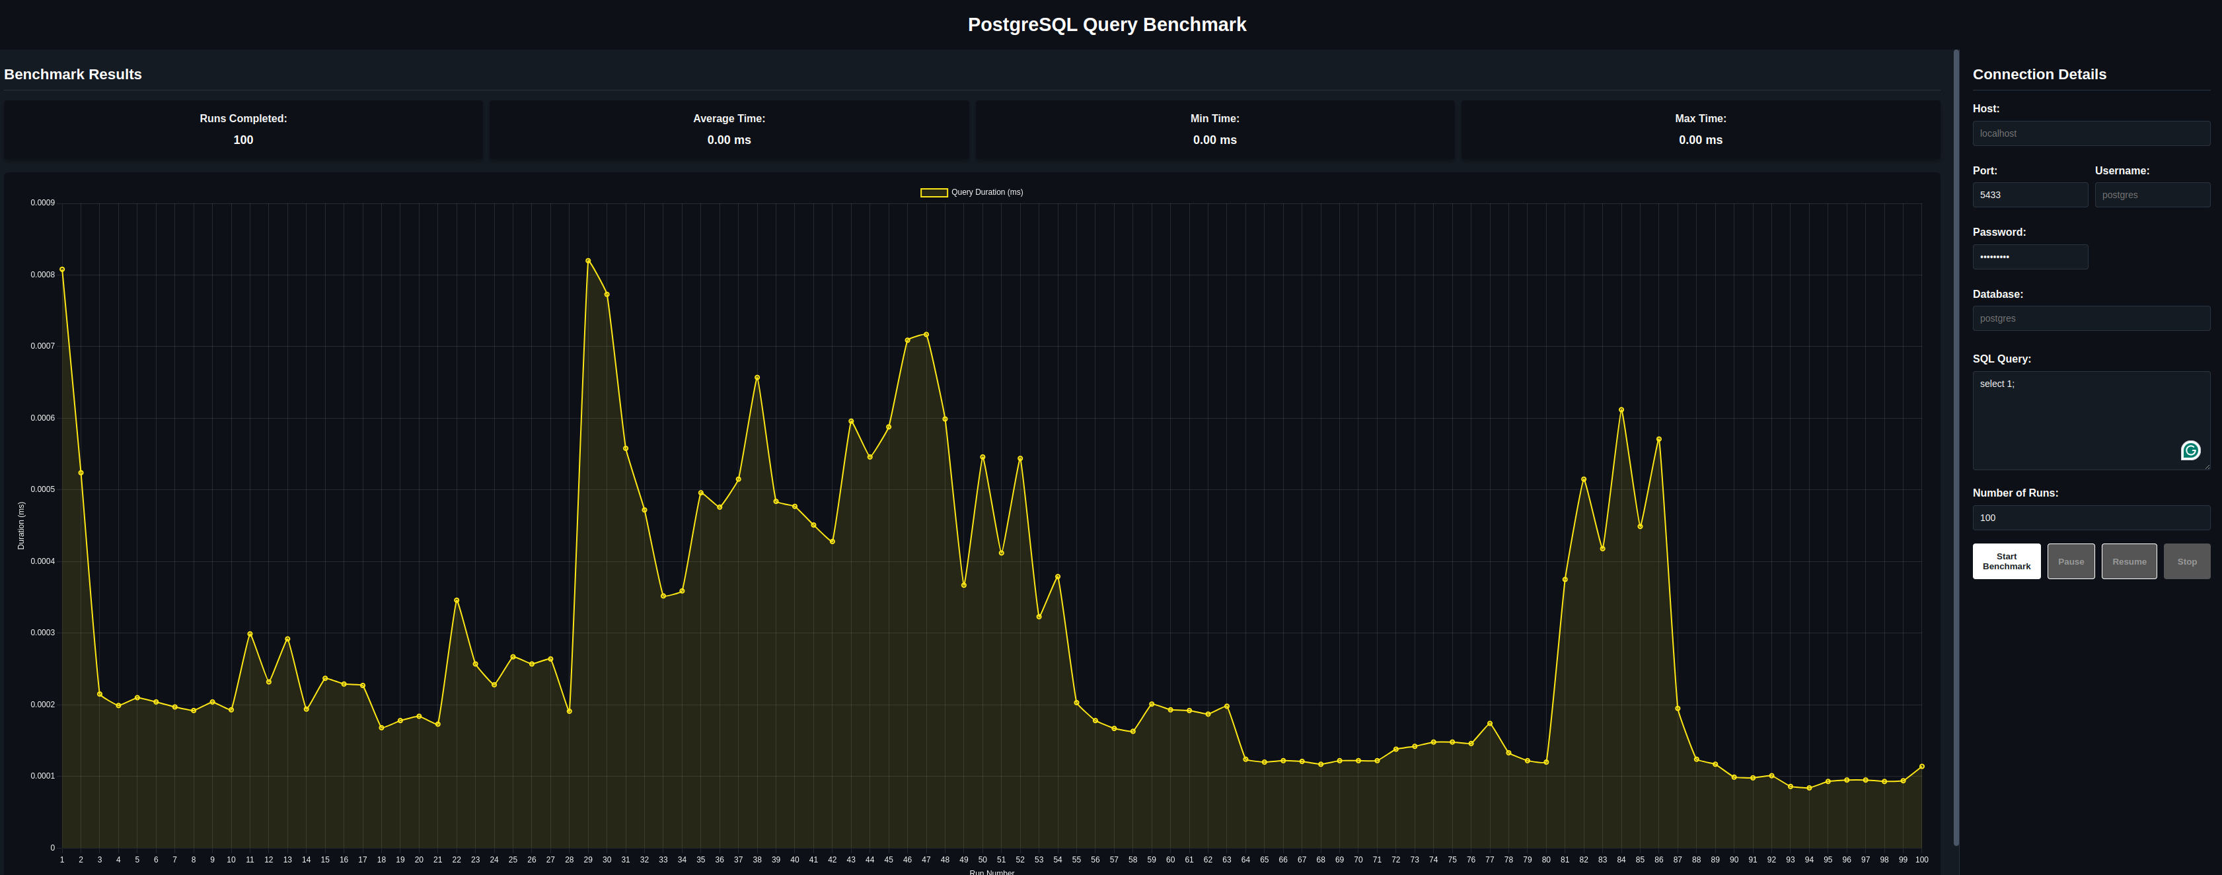Click the Max Time label
This screenshot has width=2222, height=875.
click(x=1700, y=119)
